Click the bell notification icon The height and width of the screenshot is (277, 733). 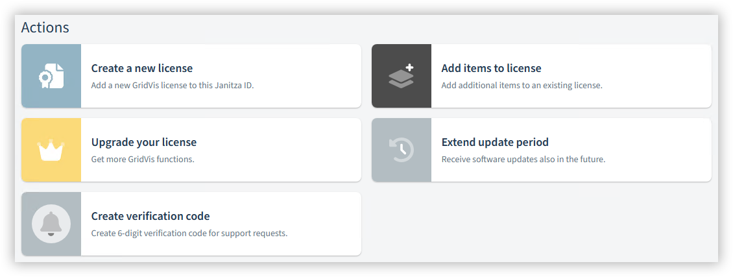(x=51, y=224)
